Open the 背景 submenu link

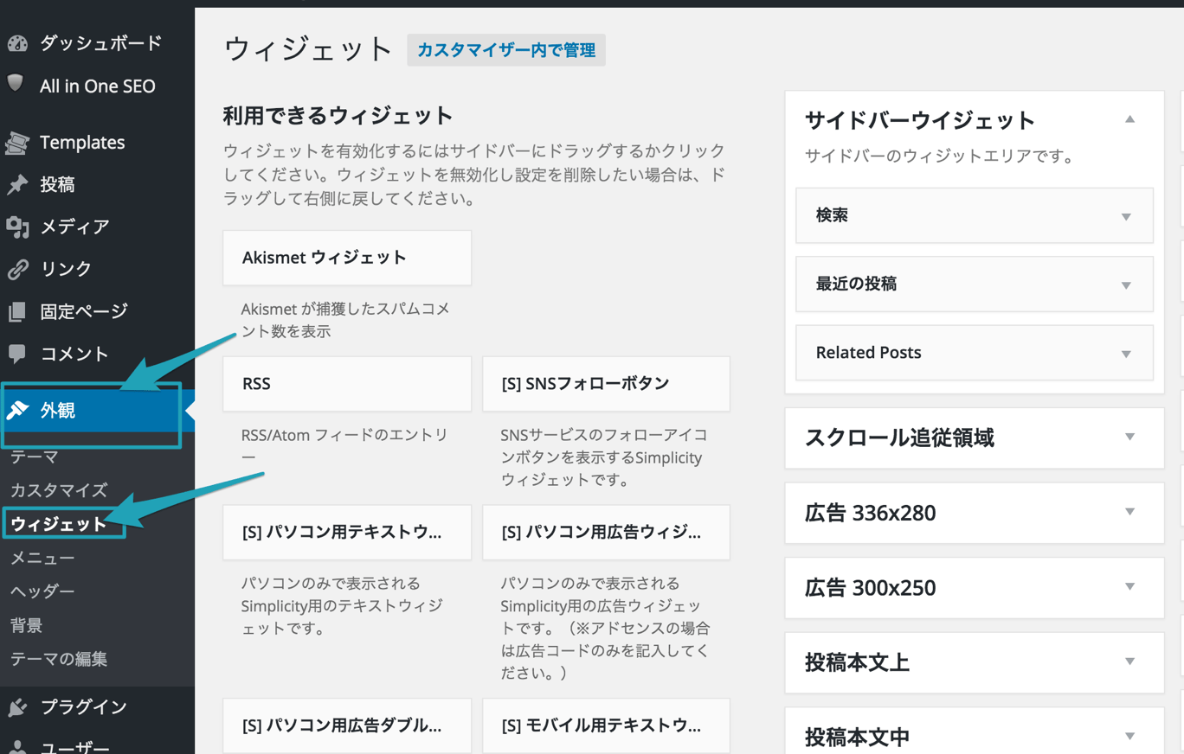[26, 625]
